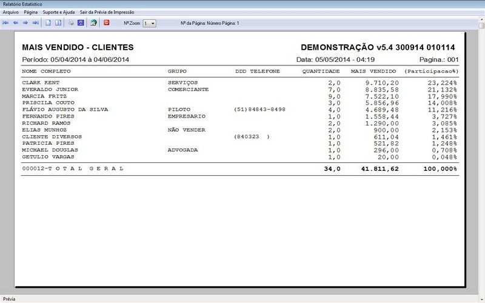The image size is (485, 303).
Task: Click the FERNANDO PIRES row name
Action: [48, 116]
